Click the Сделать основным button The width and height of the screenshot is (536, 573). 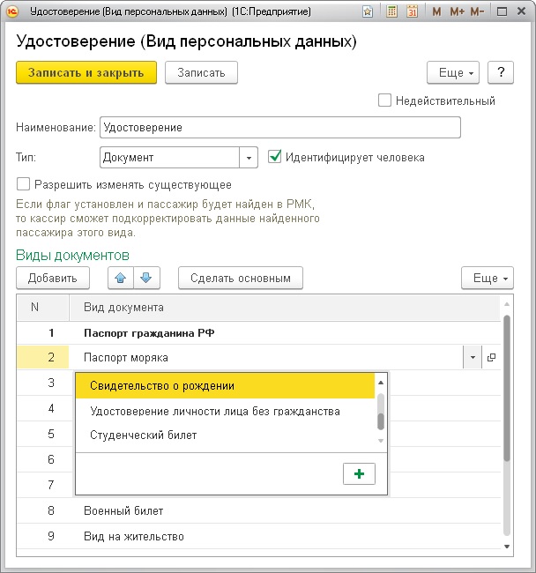pyautogui.click(x=240, y=278)
